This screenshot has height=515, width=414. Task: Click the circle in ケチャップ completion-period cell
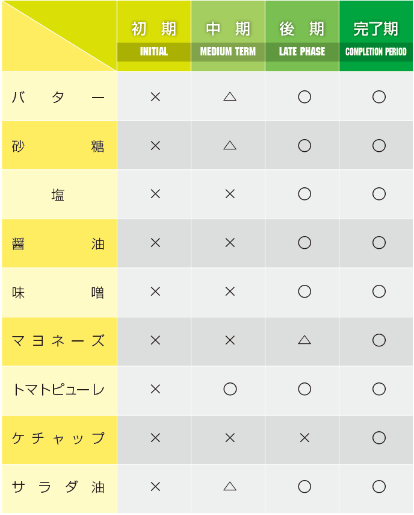click(379, 438)
